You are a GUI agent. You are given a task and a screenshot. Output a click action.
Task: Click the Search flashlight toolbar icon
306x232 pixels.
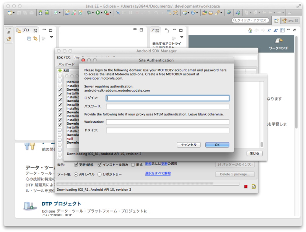[217, 13]
